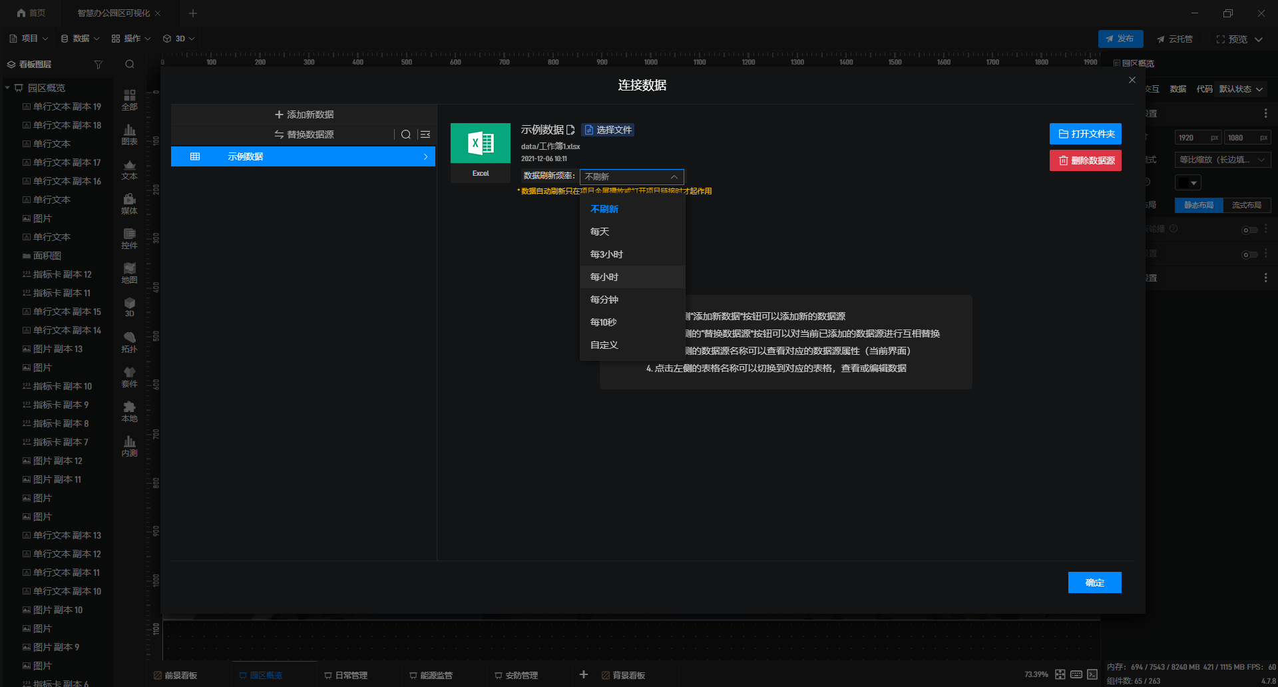
Task: Open the 本地 local components category
Action: click(129, 412)
